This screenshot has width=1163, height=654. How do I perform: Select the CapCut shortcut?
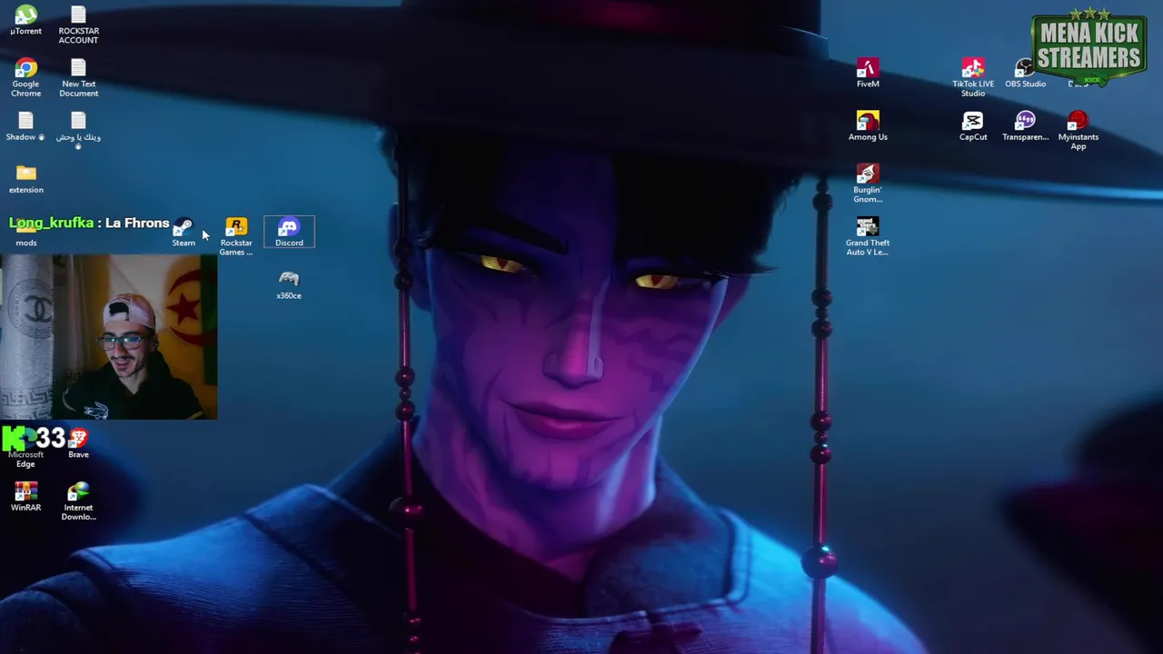973,126
